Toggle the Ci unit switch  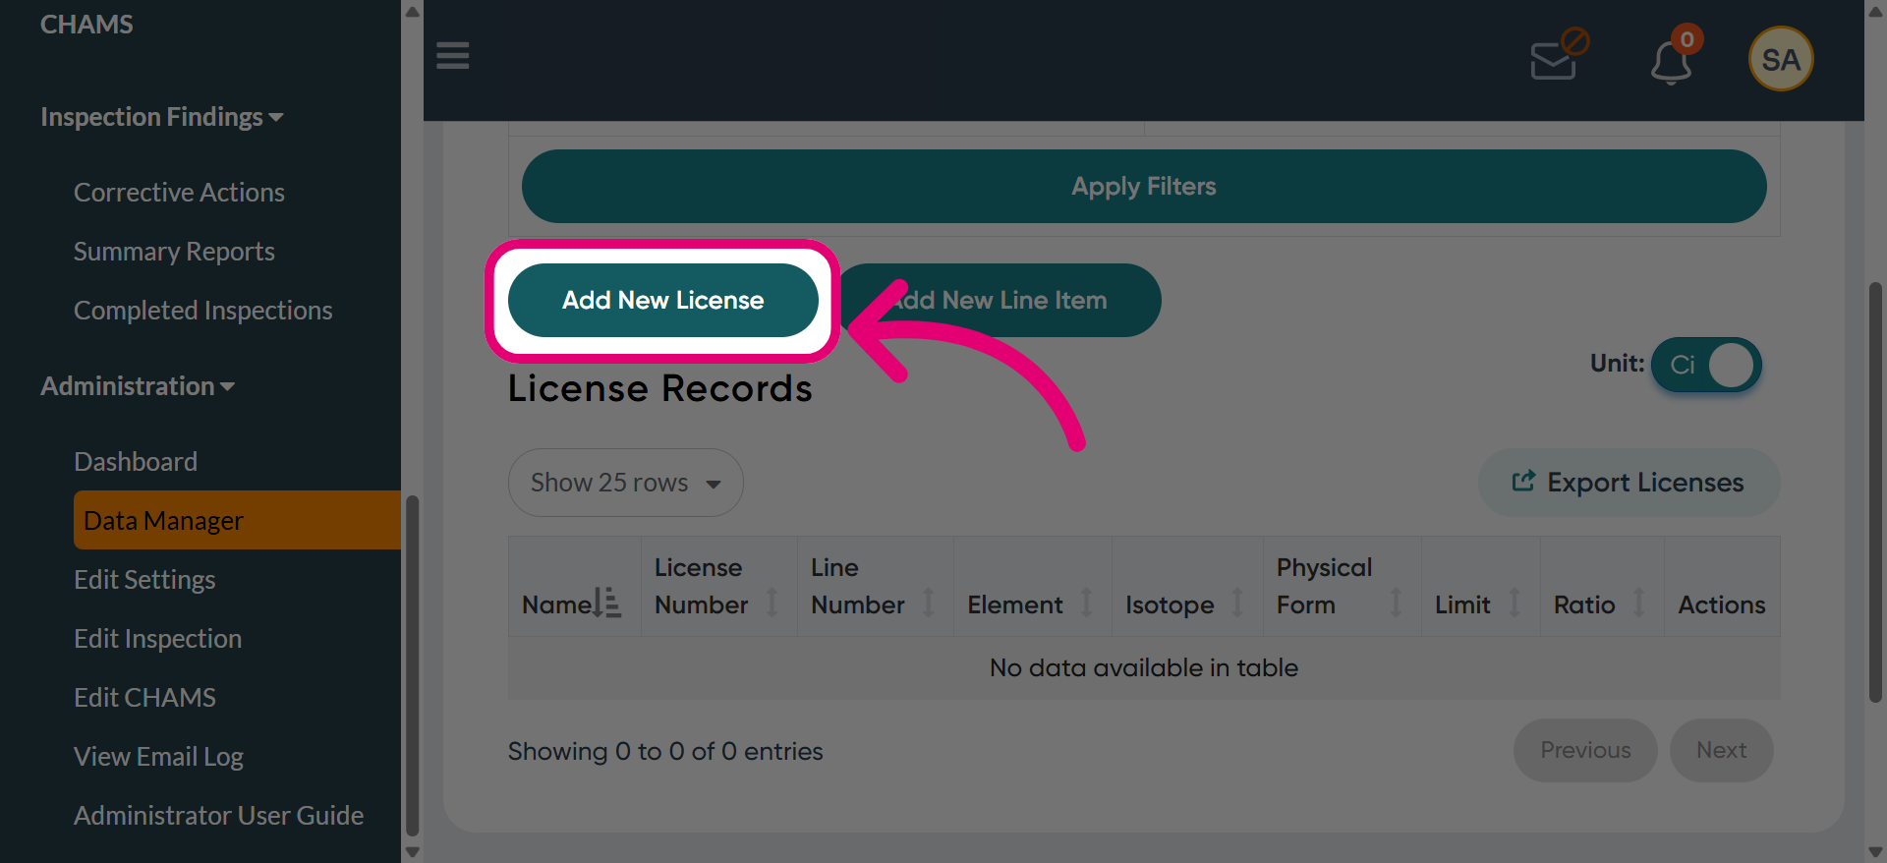tap(1706, 365)
